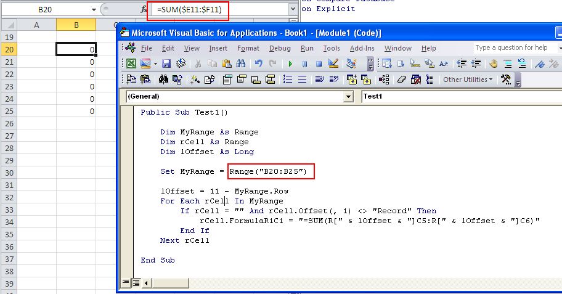Open the Help menu
The width and height of the screenshot is (562, 294).
point(428,48)
